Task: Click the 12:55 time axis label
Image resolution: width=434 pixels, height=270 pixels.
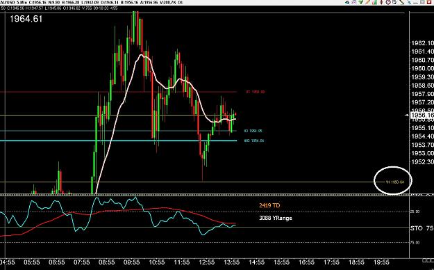Action: [206, 262]
